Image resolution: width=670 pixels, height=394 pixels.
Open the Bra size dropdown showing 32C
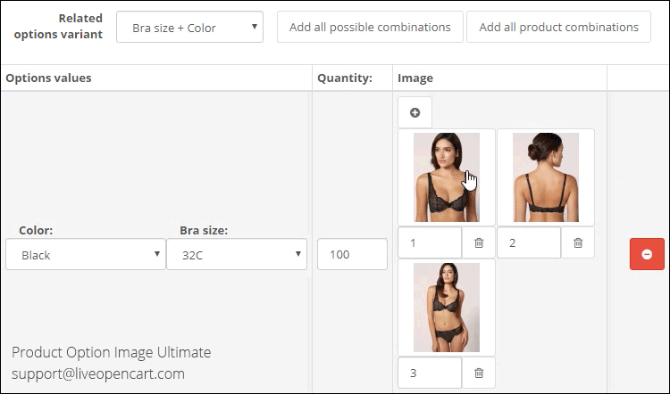[237, 255]
